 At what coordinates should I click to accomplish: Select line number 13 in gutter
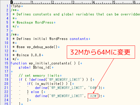pos(6,55)
